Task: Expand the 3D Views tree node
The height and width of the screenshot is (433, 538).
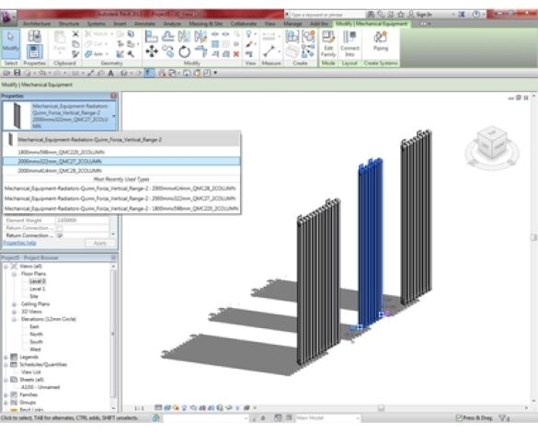Action: click(x=14, y=312)
